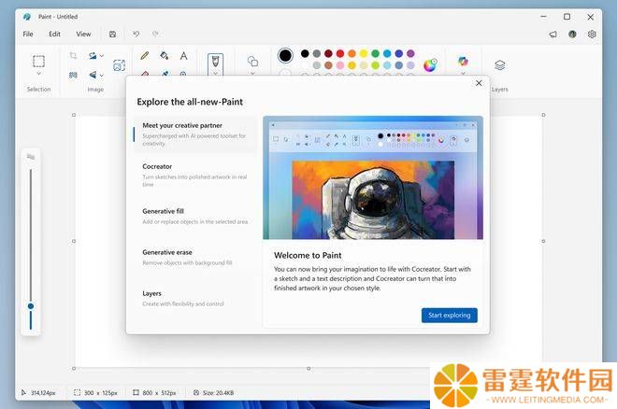The width and height of the screenshot is (617, 409).
Task: Click the icon above the zoom slider
Action: (31, 157)
